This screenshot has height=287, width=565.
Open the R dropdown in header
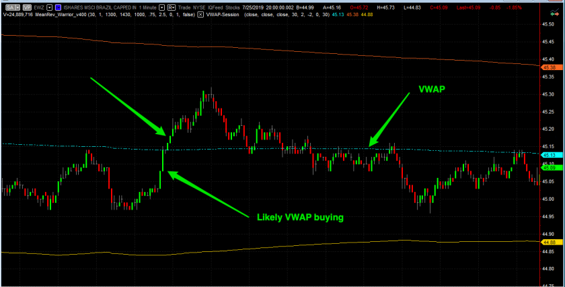click(x=172, y=7)
